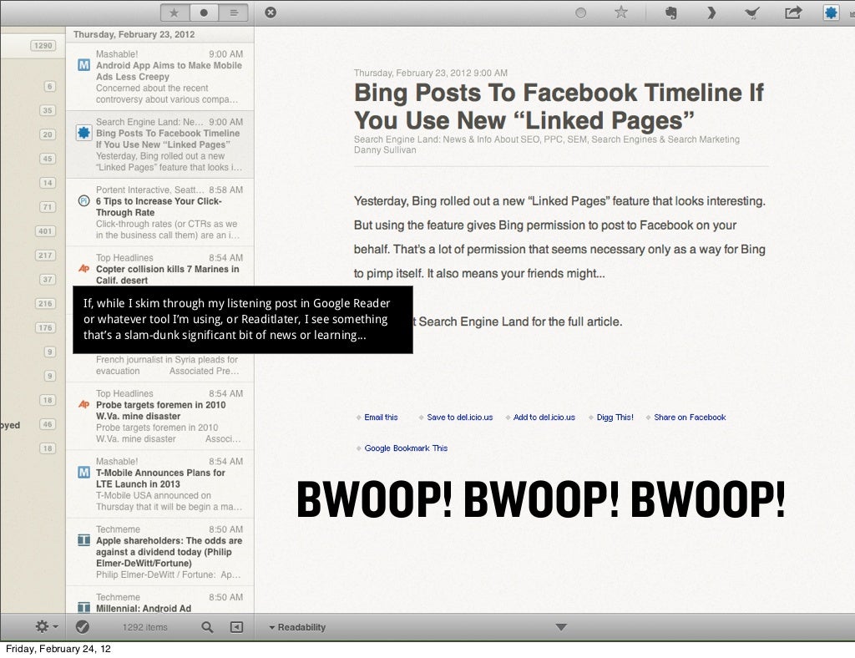Select the sidebar feed with 71 unread count
Viewport: 855px width, 658px height.
coord(48,207)
